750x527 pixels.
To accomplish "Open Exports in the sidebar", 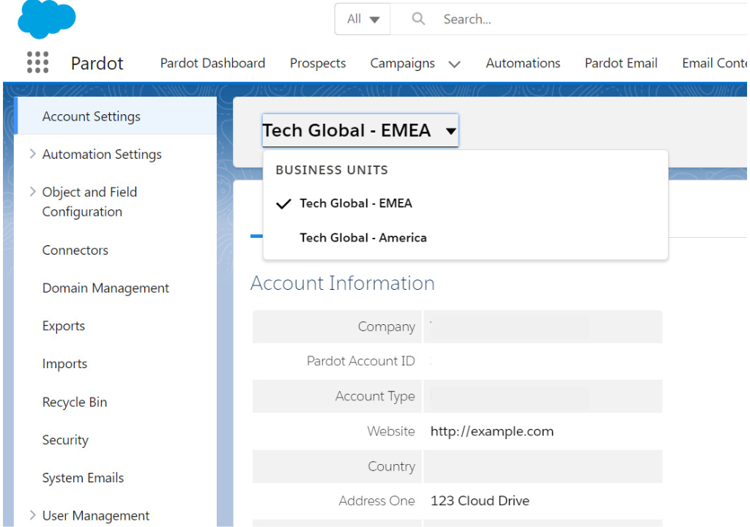I will pos(64,326).
